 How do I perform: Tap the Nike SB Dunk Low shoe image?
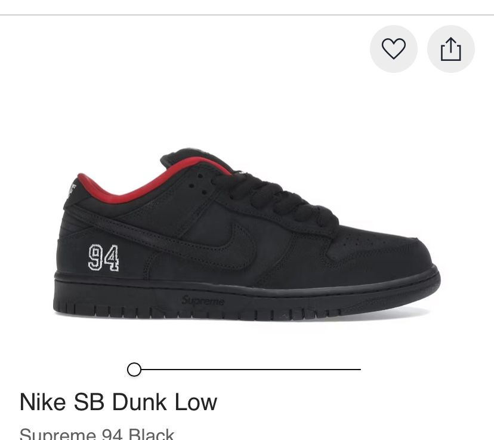(246, 235)
